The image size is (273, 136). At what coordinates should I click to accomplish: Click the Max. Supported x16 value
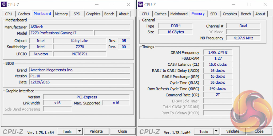(x=116, y=103)
